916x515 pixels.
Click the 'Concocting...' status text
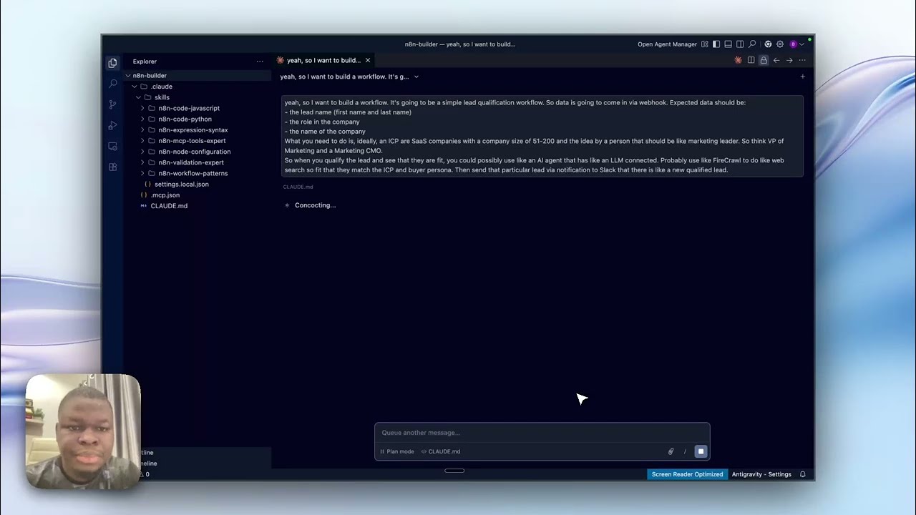click(315, 205)
